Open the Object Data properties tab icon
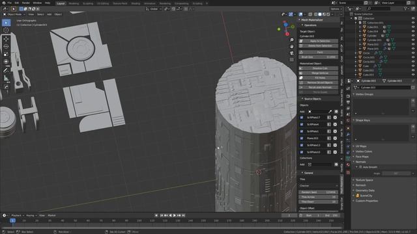The height and width of the screenshot is (234, 417). tap(348, 159)
